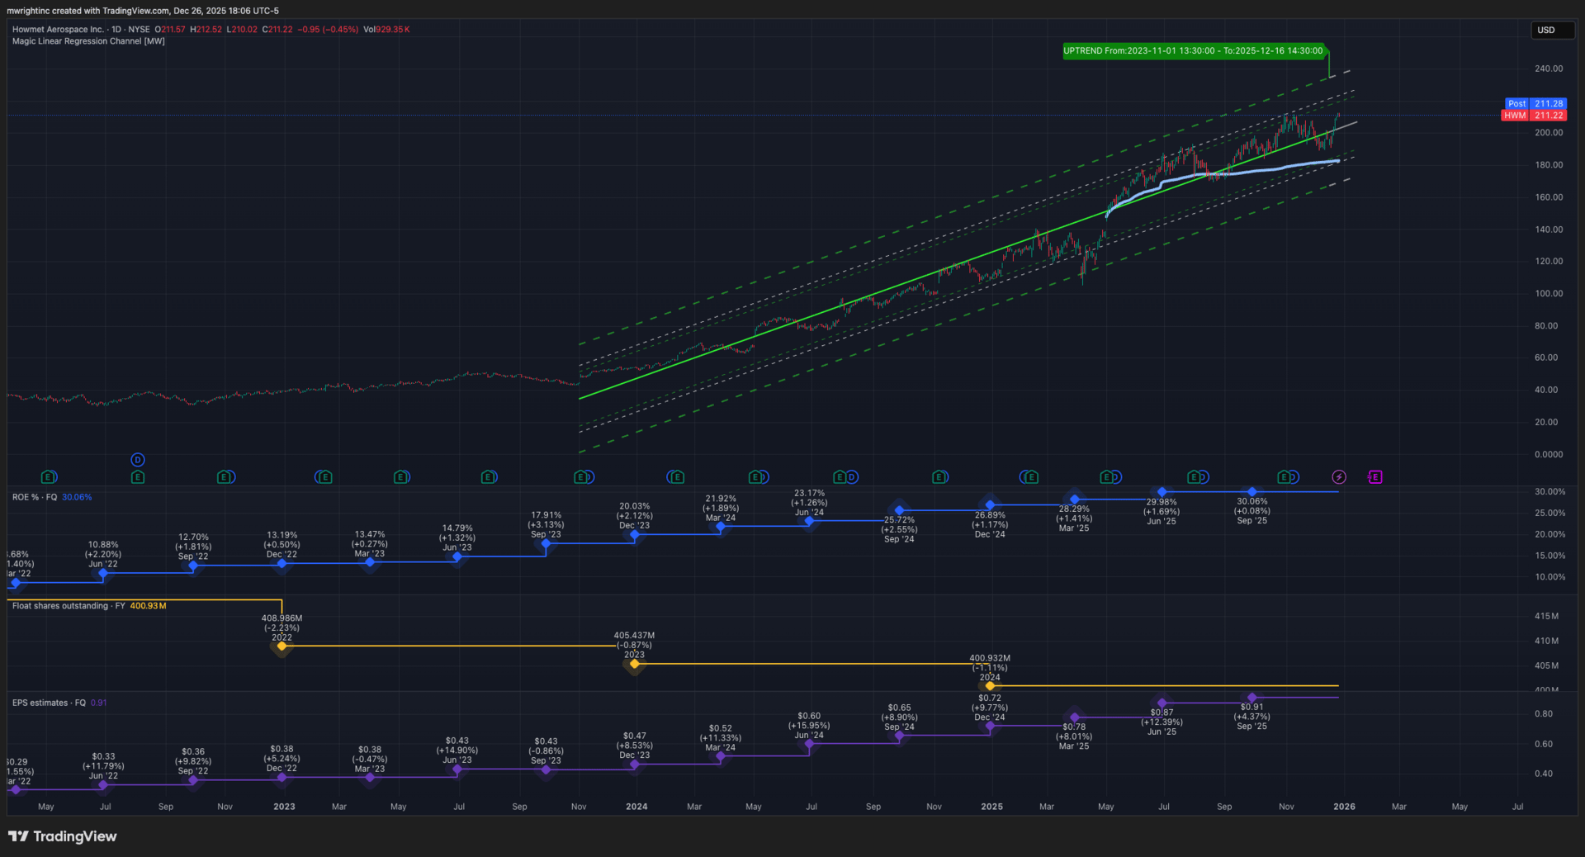Click the Howmet Aerospace Inc. symbol title
Viewport: 1585px width, 857px height.
pos(58,30)
